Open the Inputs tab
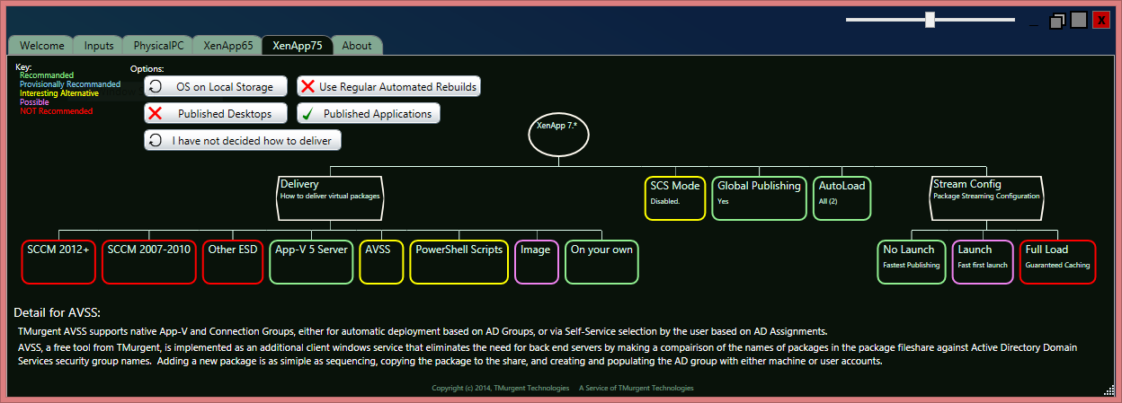 click(x=99, y=45)
